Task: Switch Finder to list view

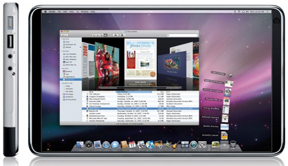Action: pos(98,35)
